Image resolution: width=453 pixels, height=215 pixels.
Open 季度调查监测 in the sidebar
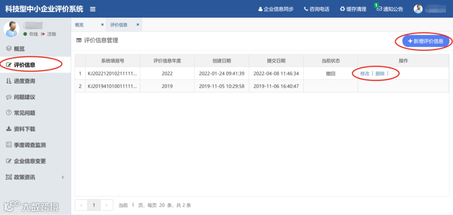[35, 145]
